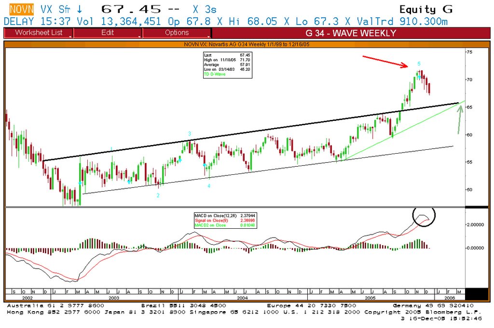Click the Hi 68.05 high value

click(x=253, y=21)
